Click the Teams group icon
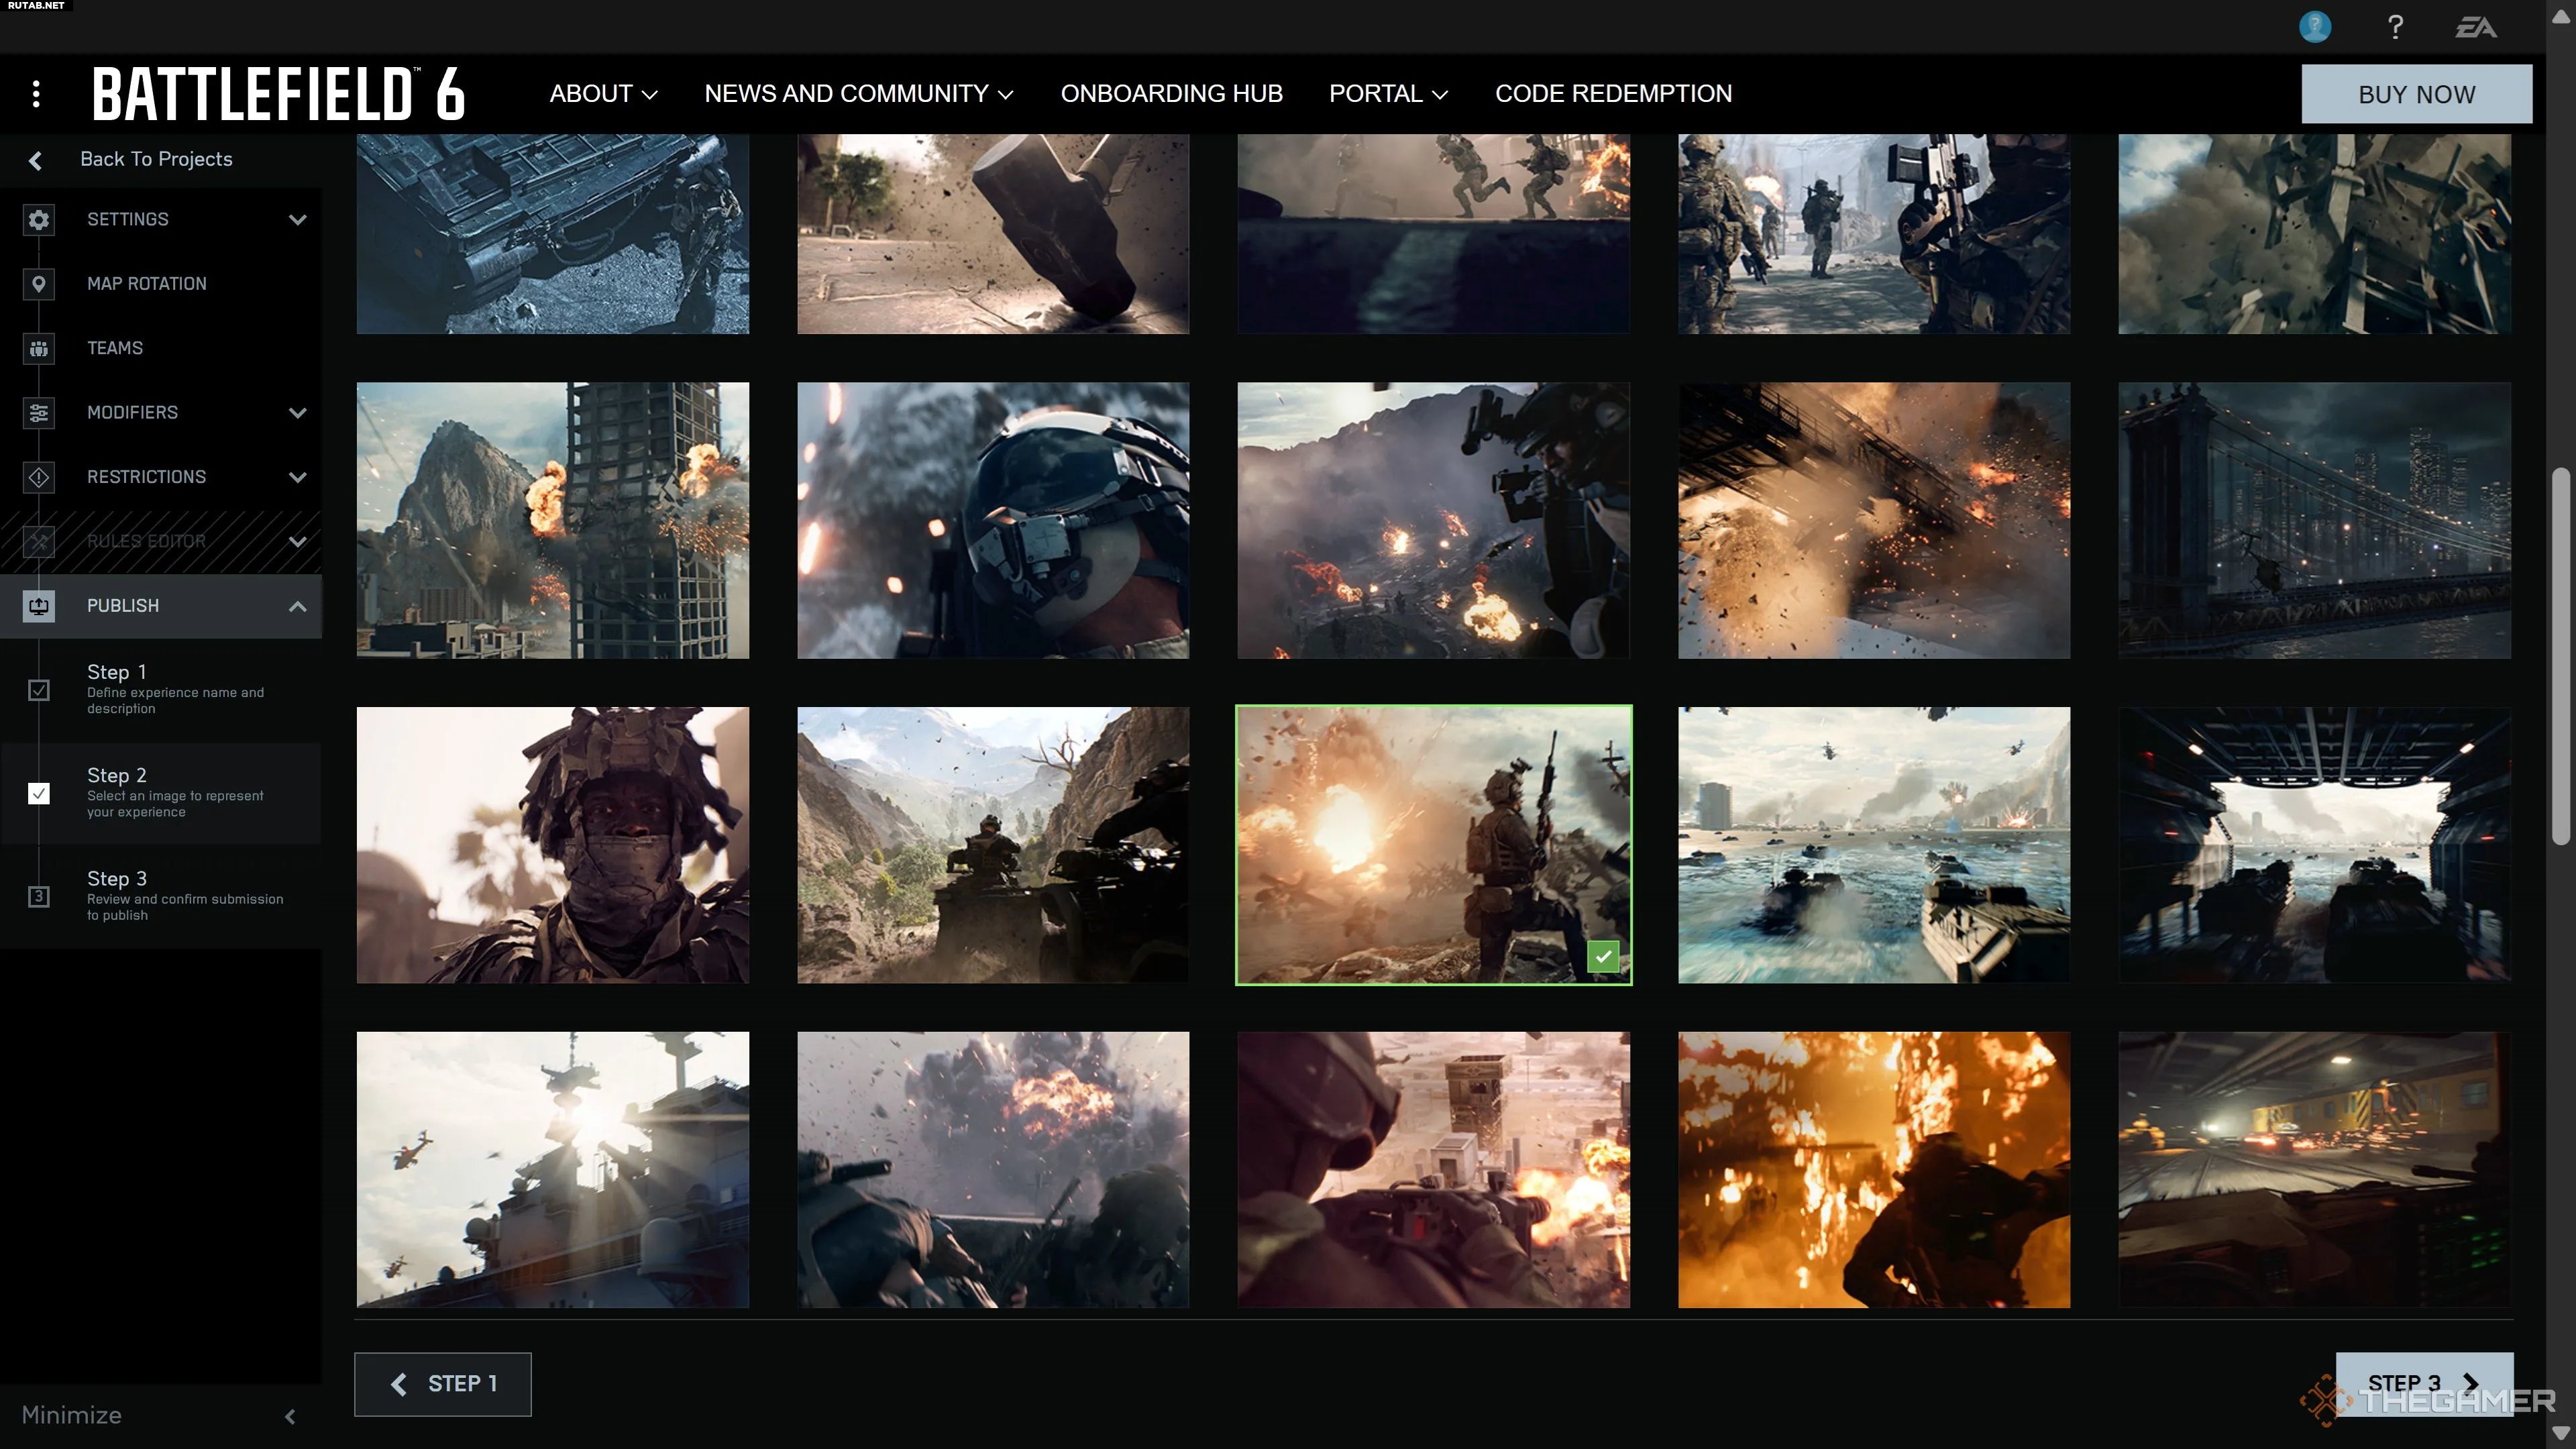 pyautogui.click(x=38, y=349)
